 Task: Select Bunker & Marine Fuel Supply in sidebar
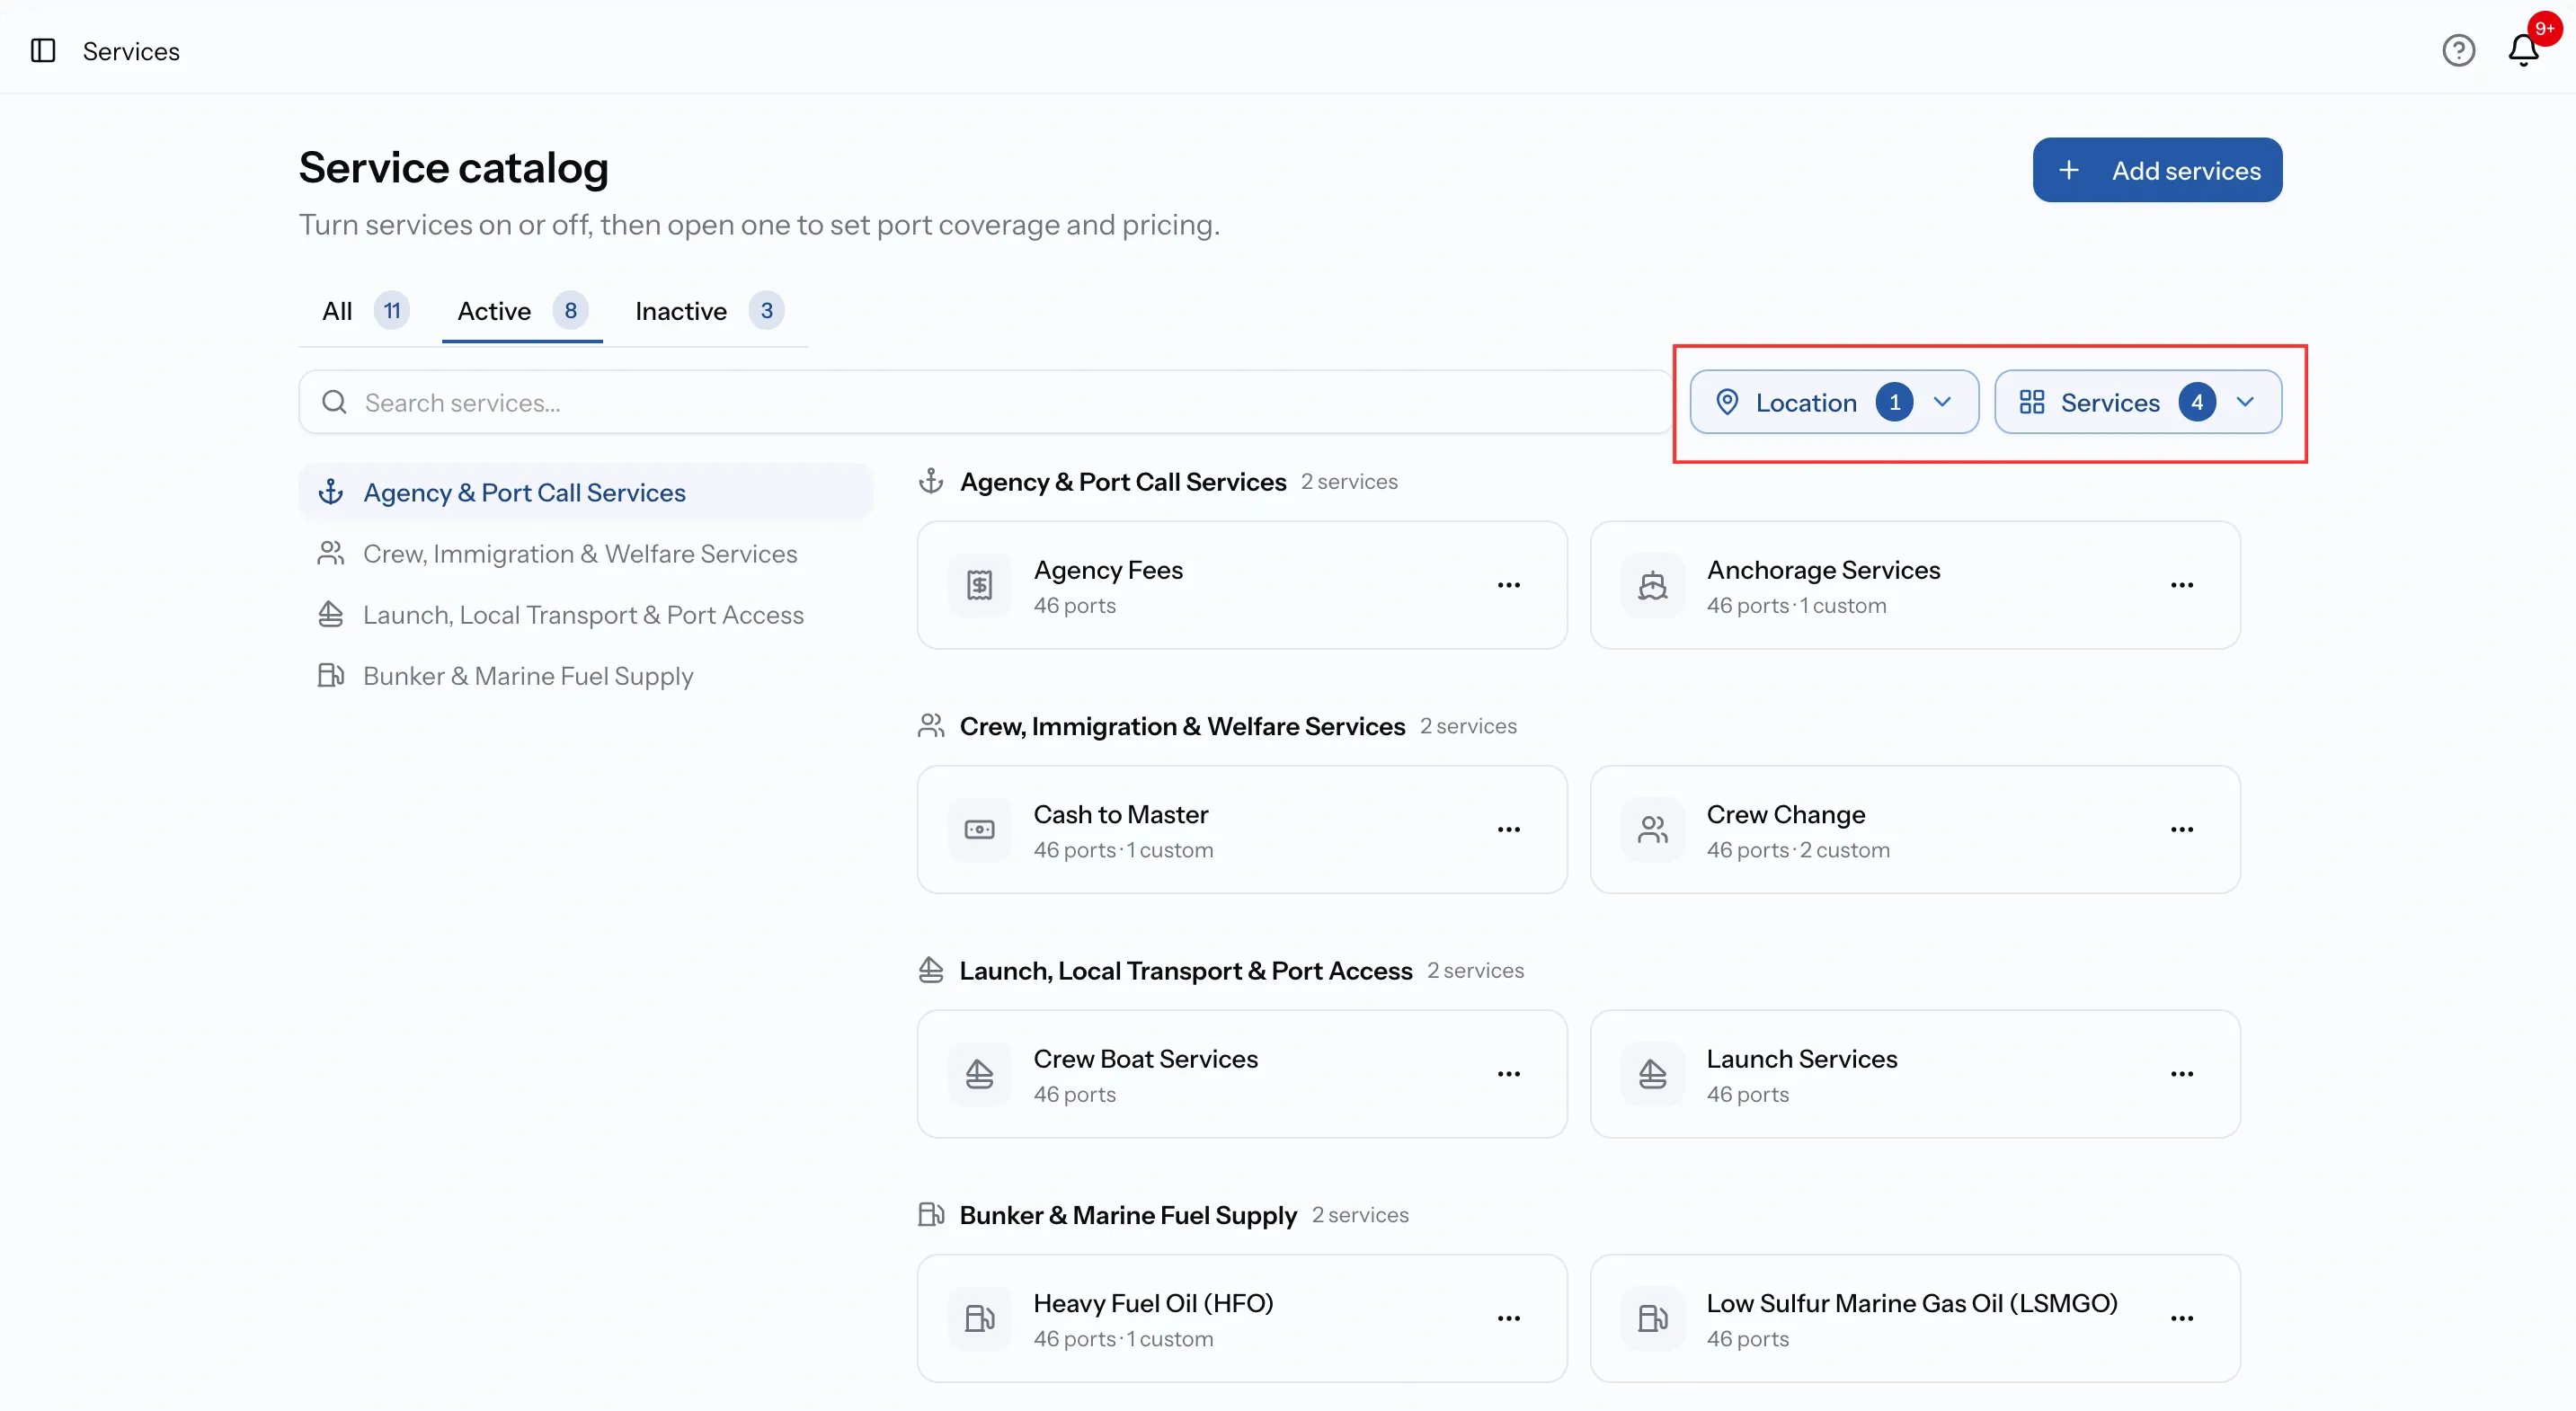point(585,676)
